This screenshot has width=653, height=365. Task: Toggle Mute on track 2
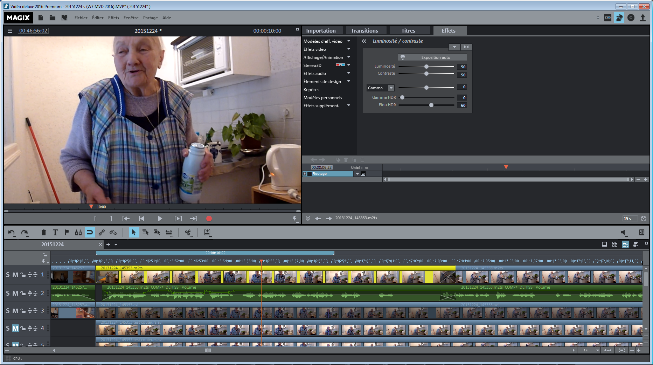(15, 293)
